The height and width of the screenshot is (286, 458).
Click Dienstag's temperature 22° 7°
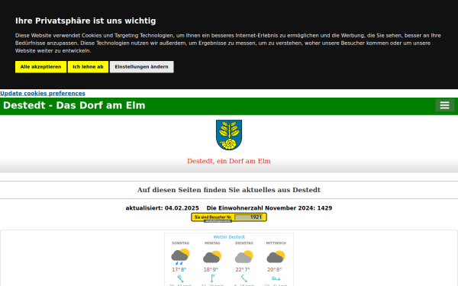[x=243, y=270]
